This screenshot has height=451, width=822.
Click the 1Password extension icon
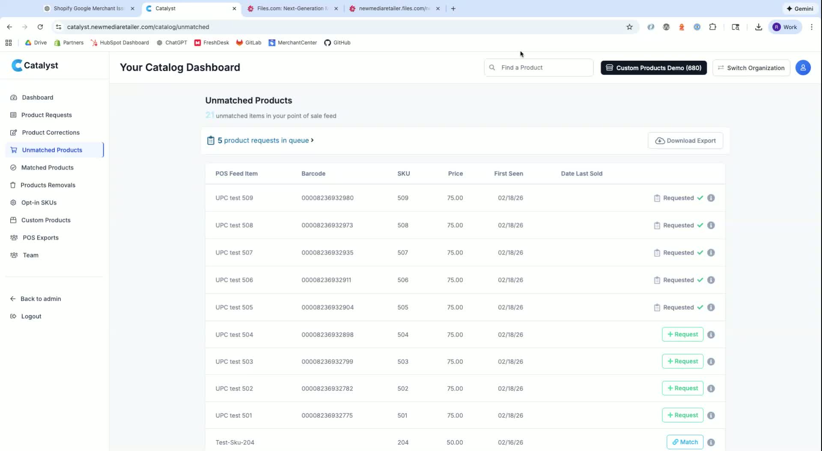pos(697,27)
